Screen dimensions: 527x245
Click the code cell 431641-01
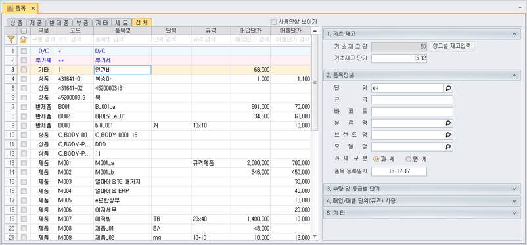point(75,79)
